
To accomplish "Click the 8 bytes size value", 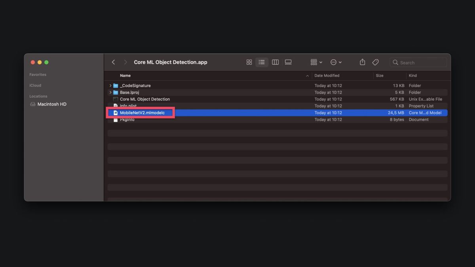I will coord(397,119).
